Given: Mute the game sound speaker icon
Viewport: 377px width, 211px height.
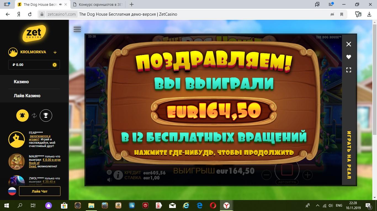Looking at the screenshot, I should tap(110, 180).
